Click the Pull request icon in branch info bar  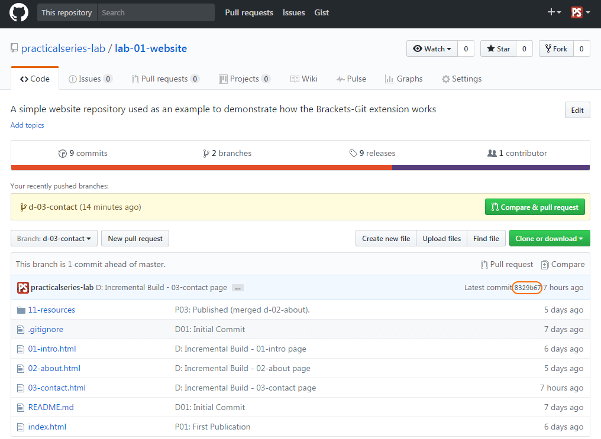pyautogui.click(x=484, y=265)
